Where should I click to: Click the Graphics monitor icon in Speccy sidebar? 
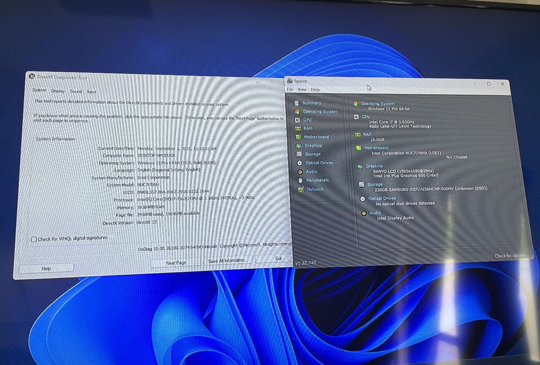(299, 146)
